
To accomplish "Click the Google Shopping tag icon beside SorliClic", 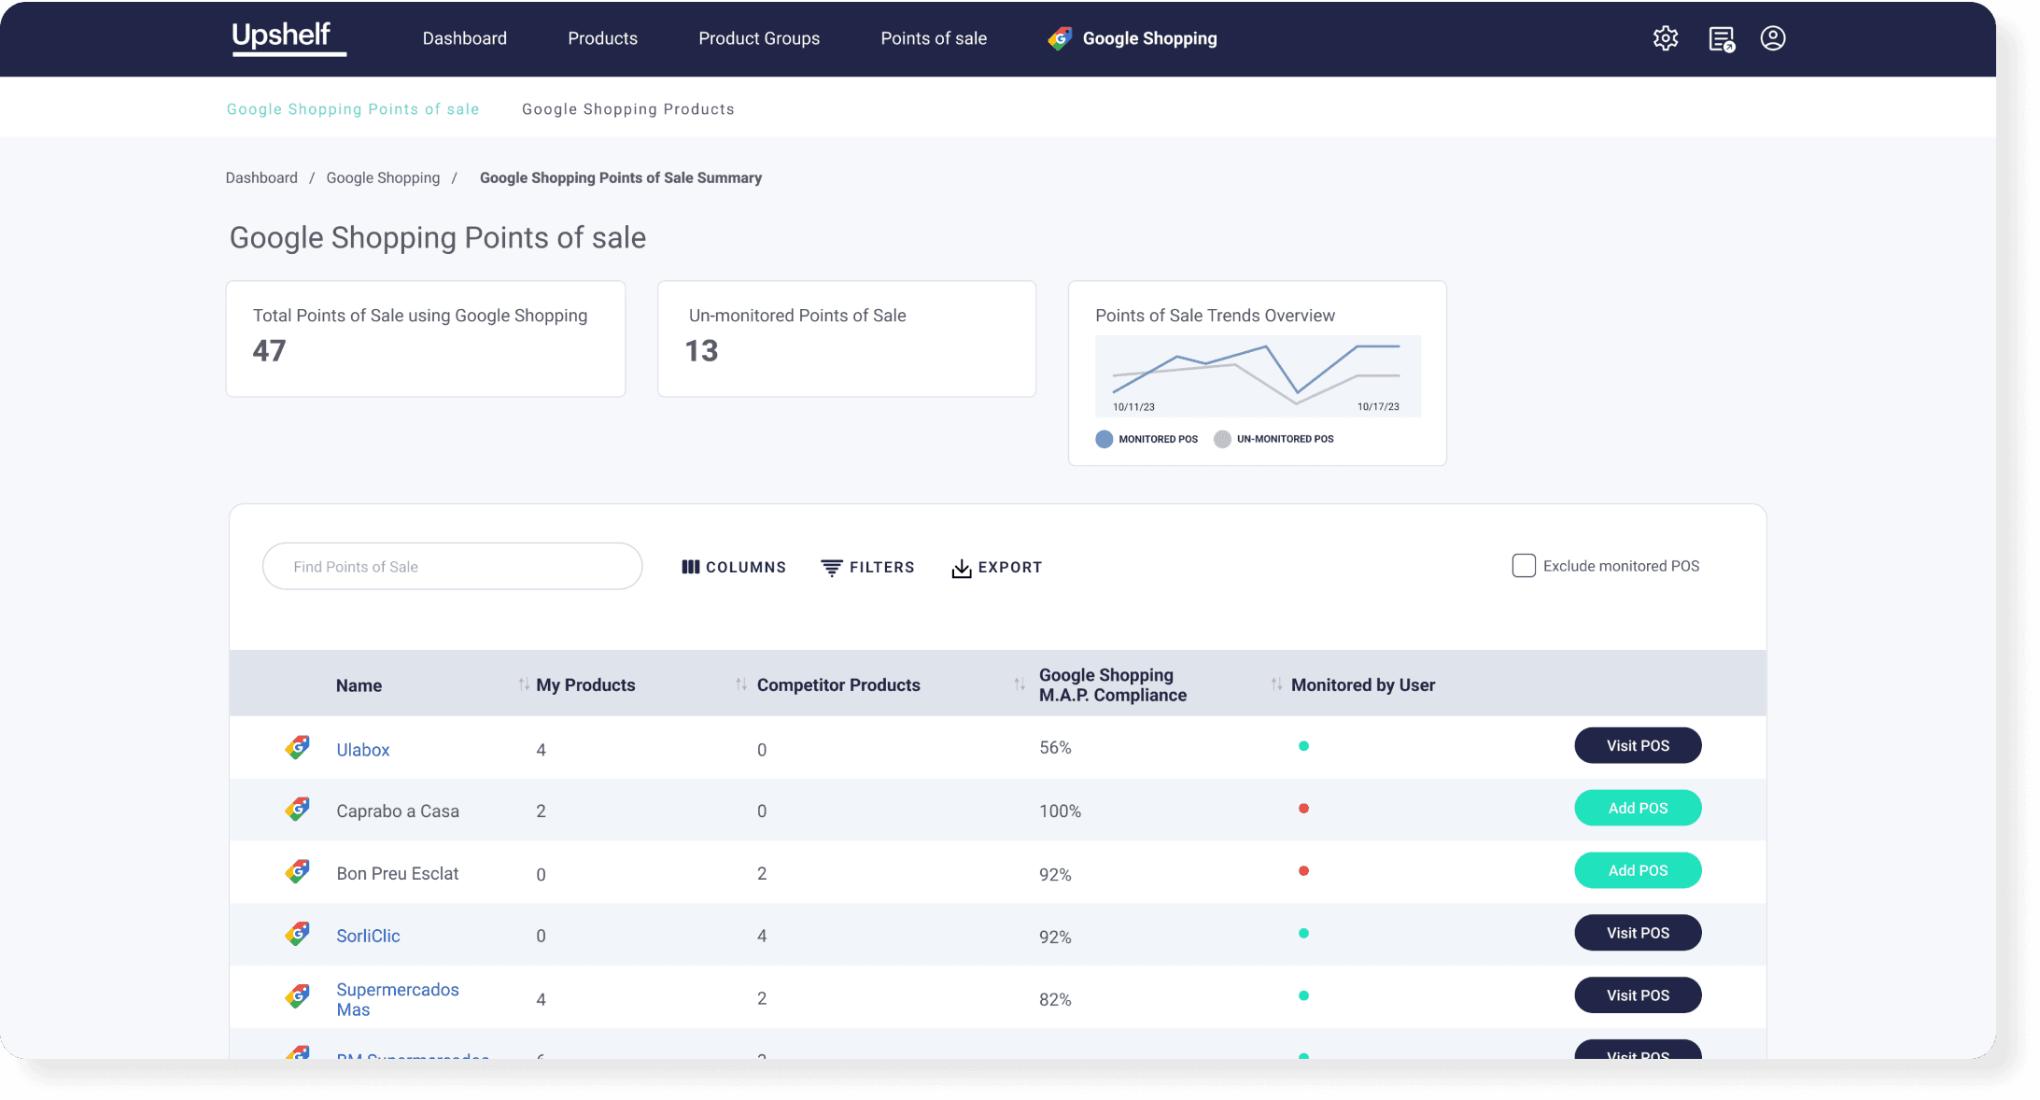I will coord(298,933).
